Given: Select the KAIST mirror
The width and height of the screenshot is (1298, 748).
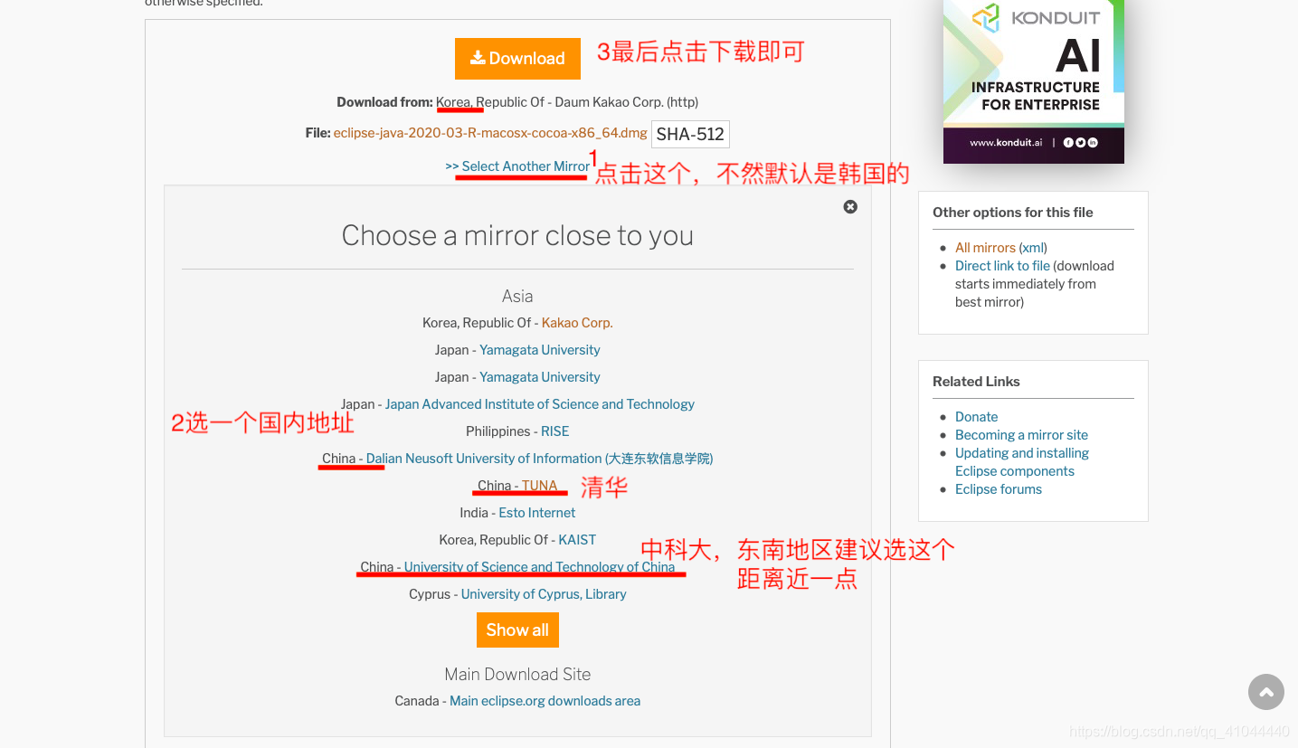Looking at the screenshot, I should coord(577,540).
